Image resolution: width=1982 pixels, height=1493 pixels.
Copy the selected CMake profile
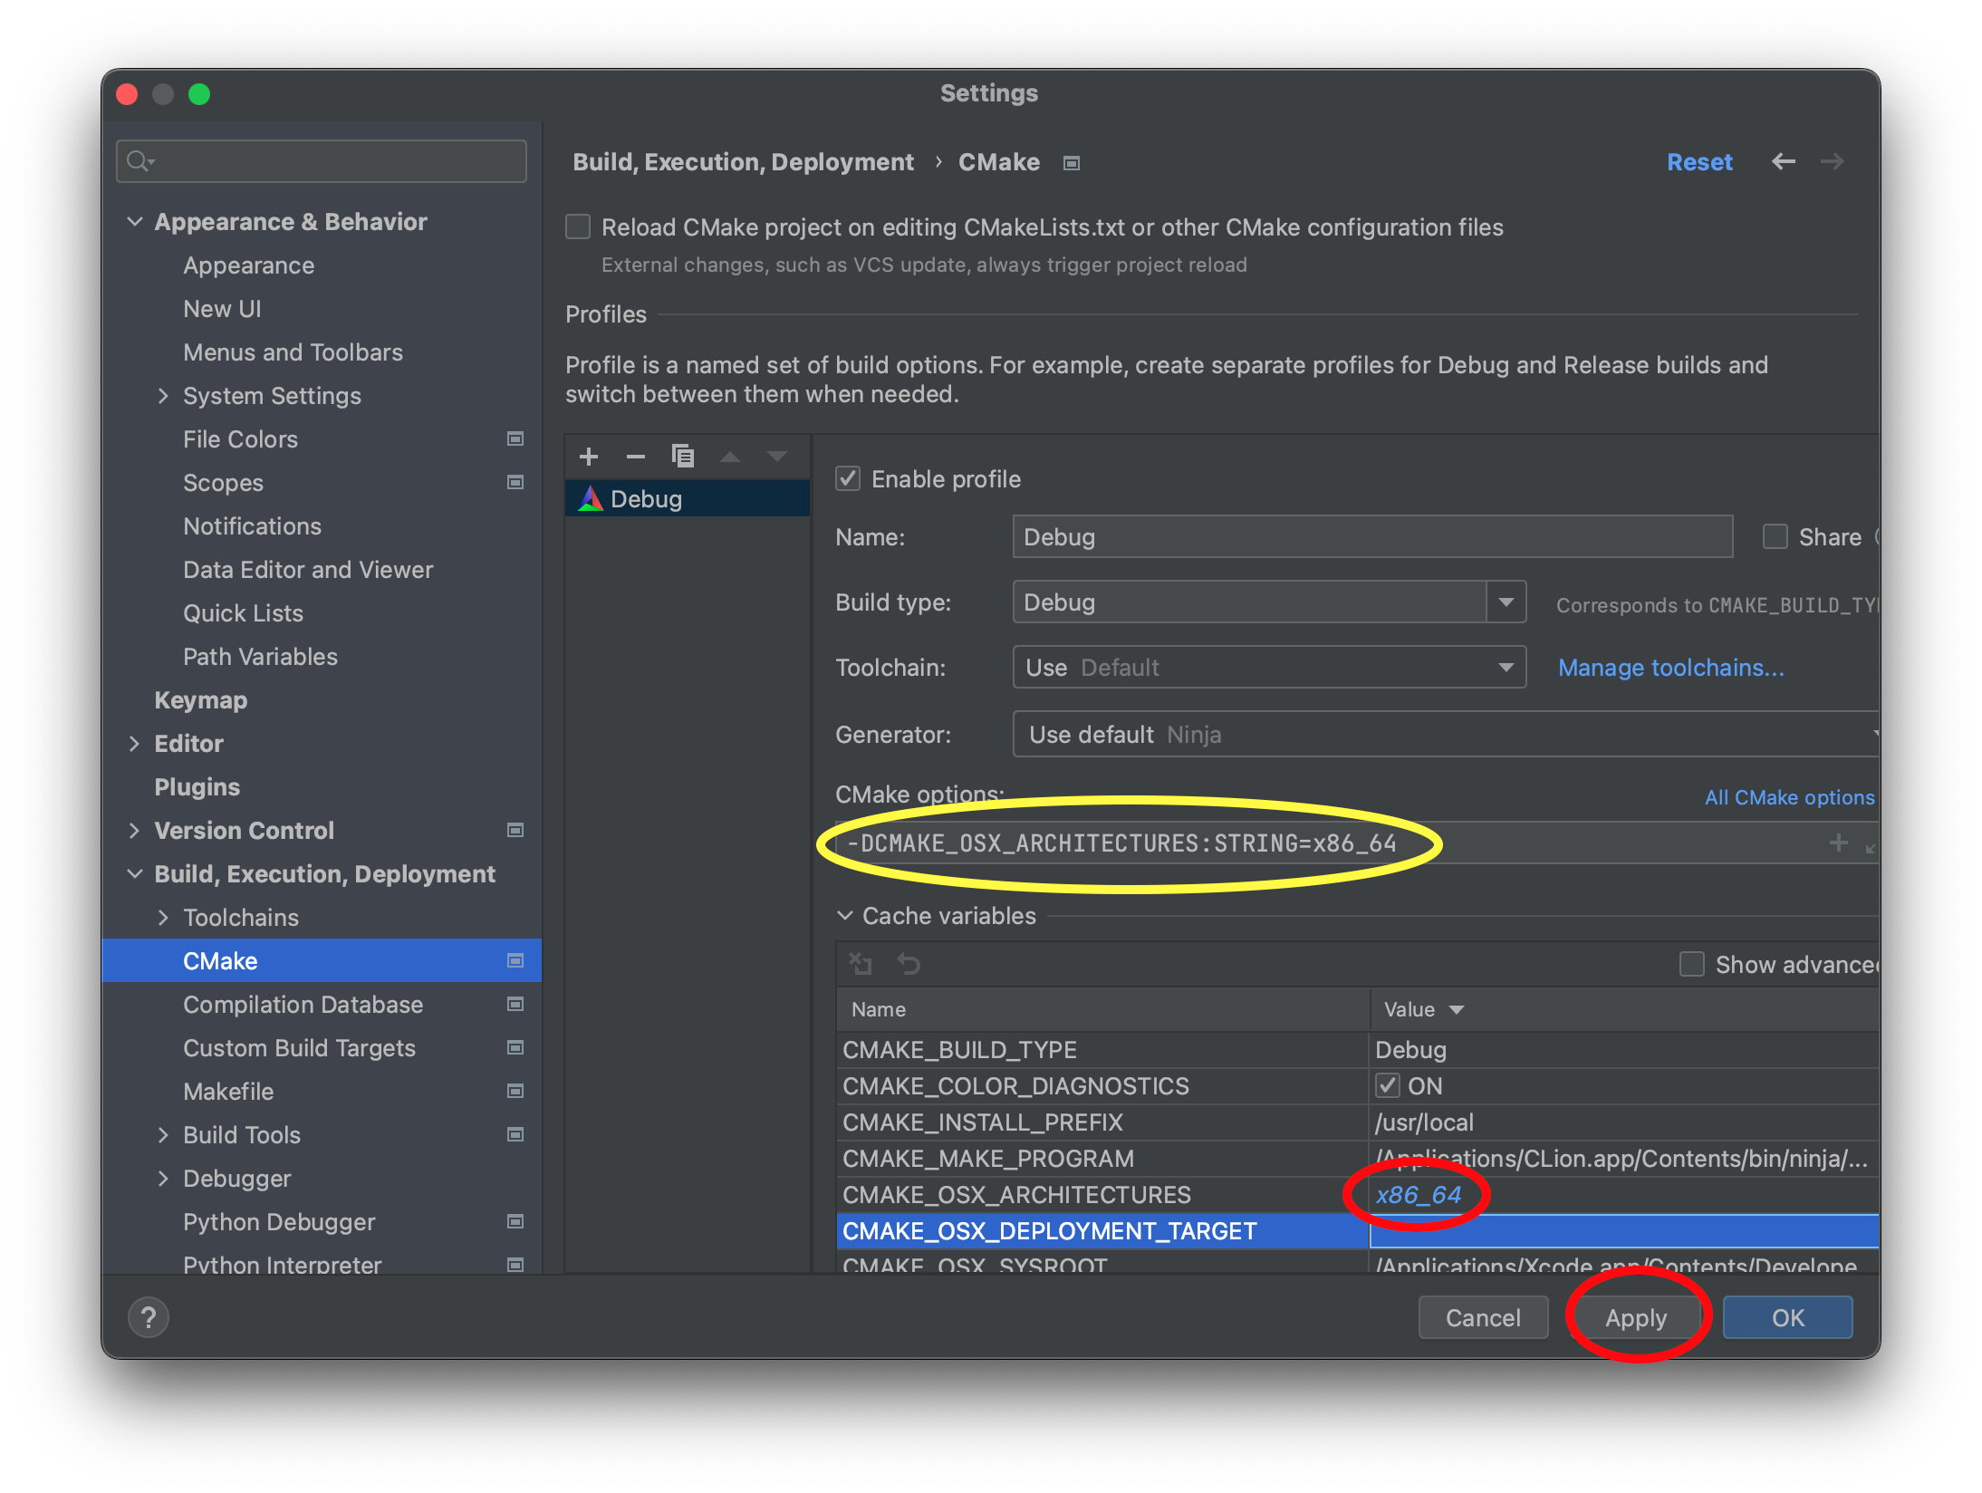point(683,457)
